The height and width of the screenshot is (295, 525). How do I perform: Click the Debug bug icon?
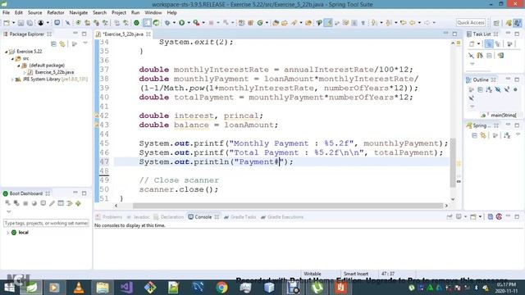tap(167, 23)
